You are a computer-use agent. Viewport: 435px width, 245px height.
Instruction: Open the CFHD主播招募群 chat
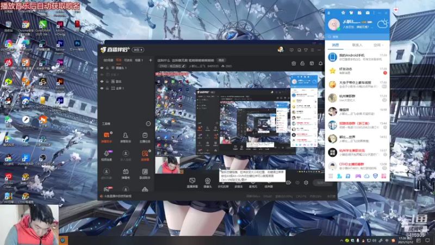click(x=357, y=166)
